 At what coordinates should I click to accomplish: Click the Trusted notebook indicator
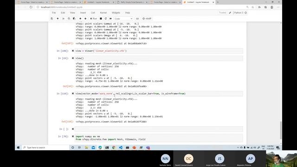click(x=222, y=13)
